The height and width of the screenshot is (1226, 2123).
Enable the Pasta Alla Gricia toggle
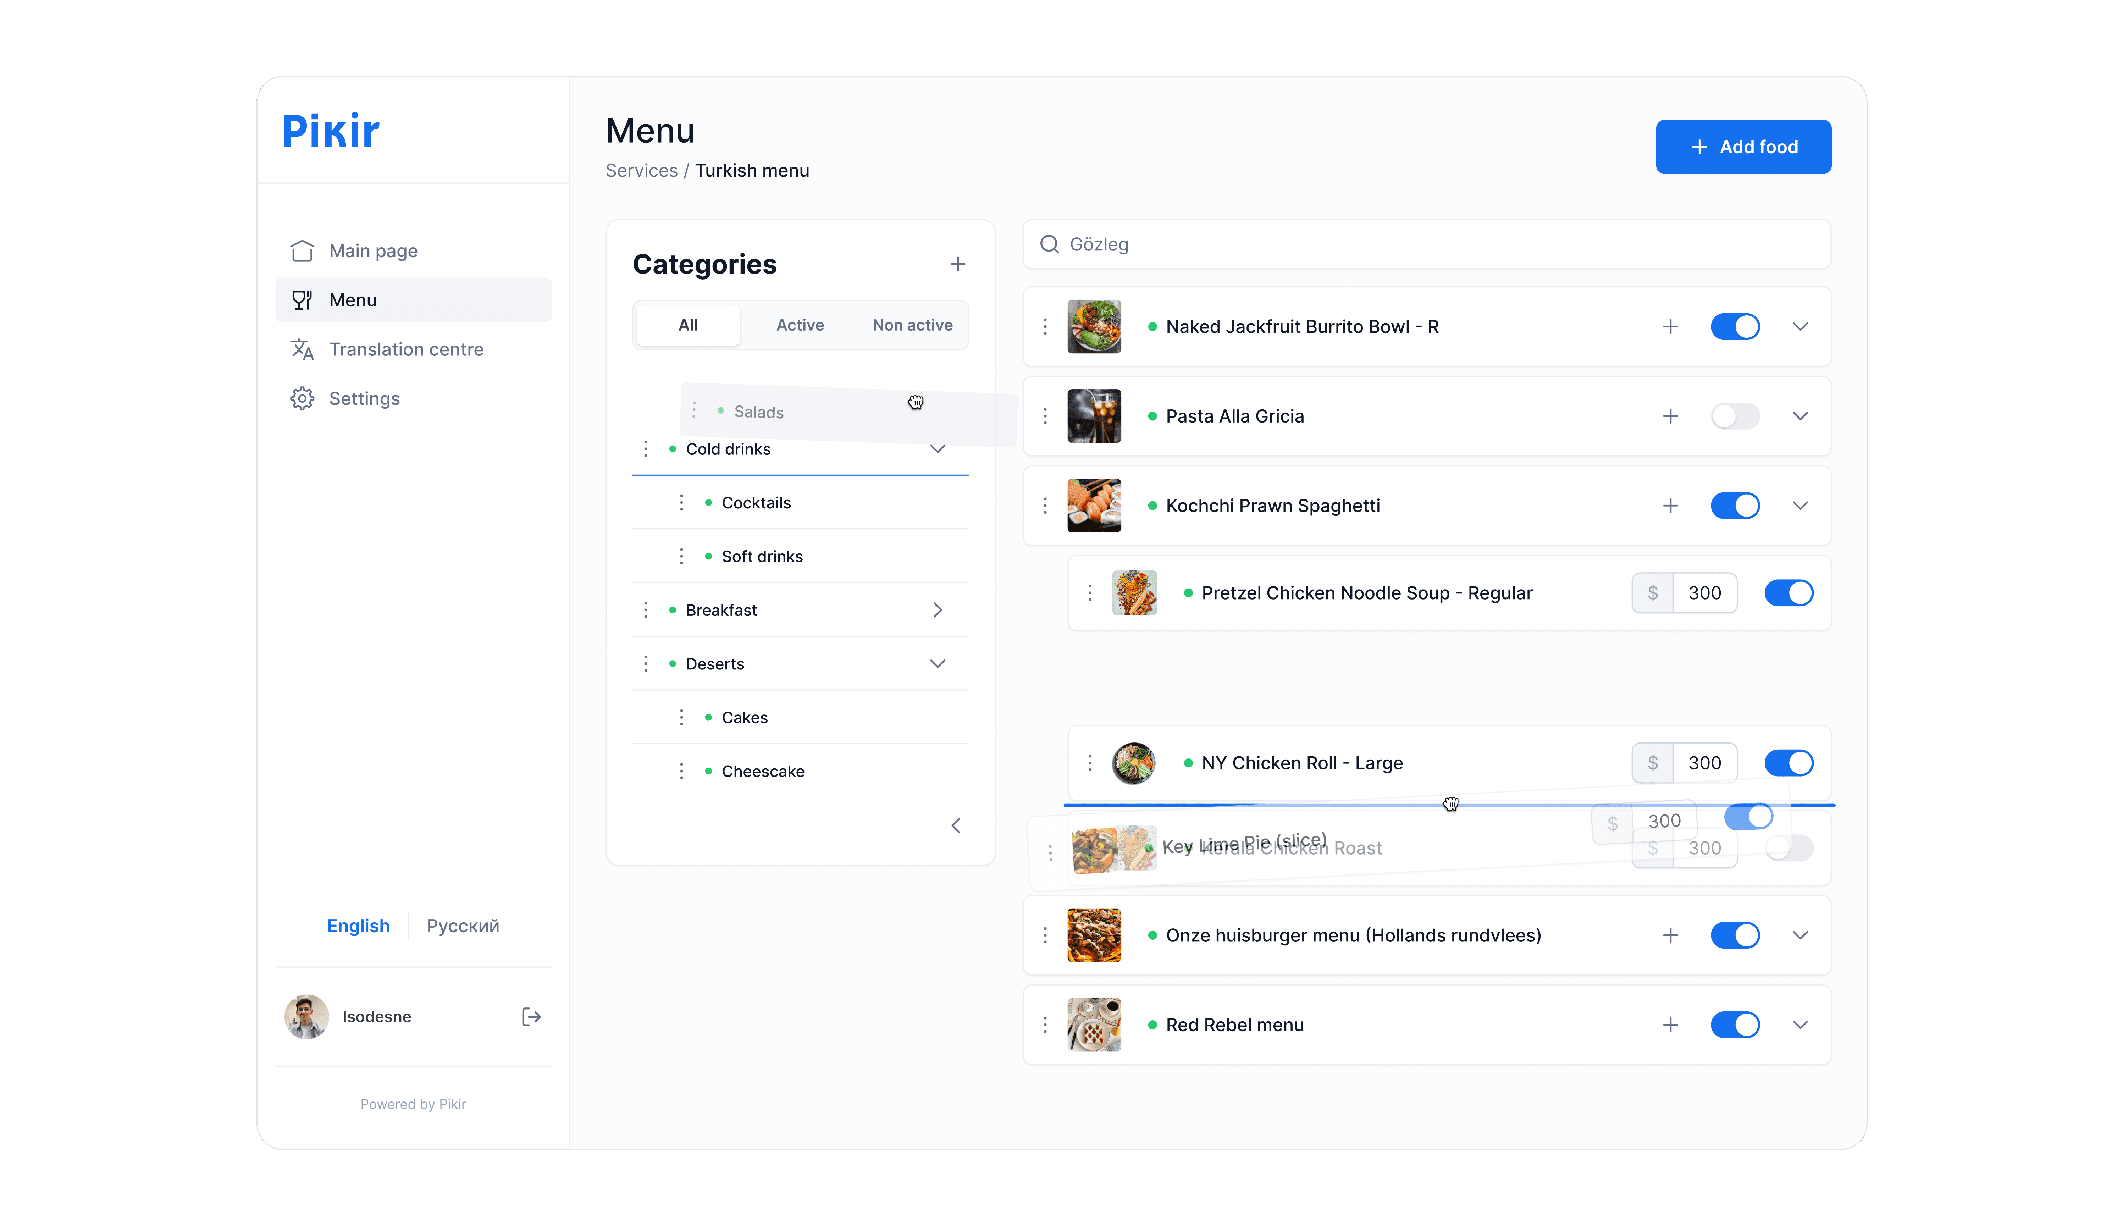coord(1734,416)
